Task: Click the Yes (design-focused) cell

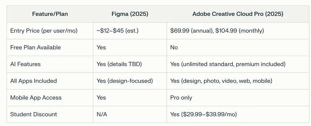Action: [124, 81]
